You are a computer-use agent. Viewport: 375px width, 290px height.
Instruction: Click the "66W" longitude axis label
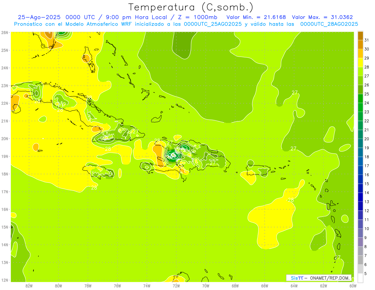coord(265,286)
